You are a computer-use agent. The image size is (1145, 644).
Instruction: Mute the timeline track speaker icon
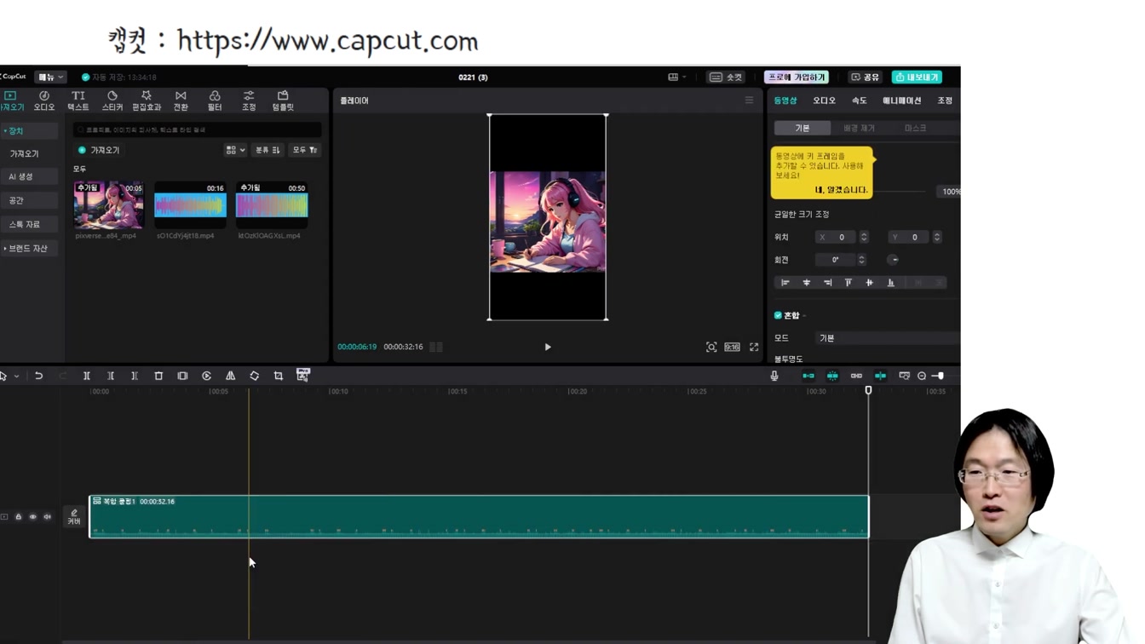[x=48, y=517]
